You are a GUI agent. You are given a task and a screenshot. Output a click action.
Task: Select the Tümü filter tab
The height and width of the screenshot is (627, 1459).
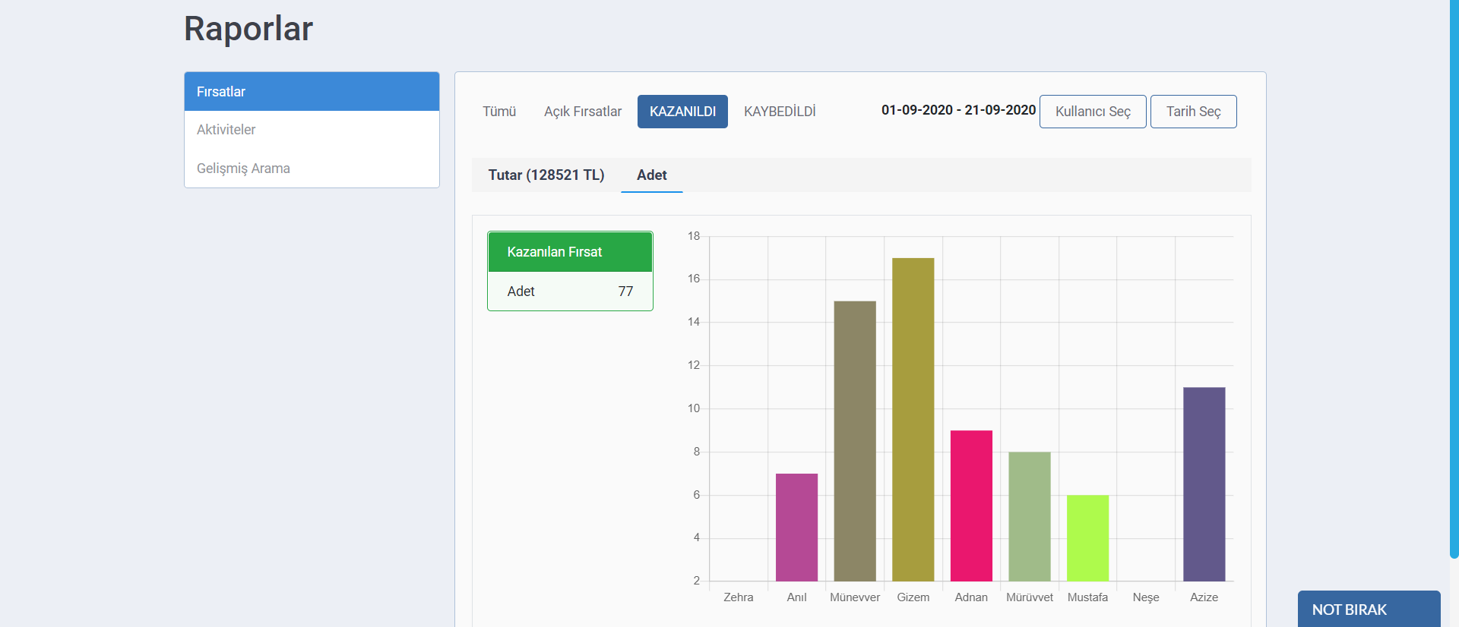pos(499,112)
